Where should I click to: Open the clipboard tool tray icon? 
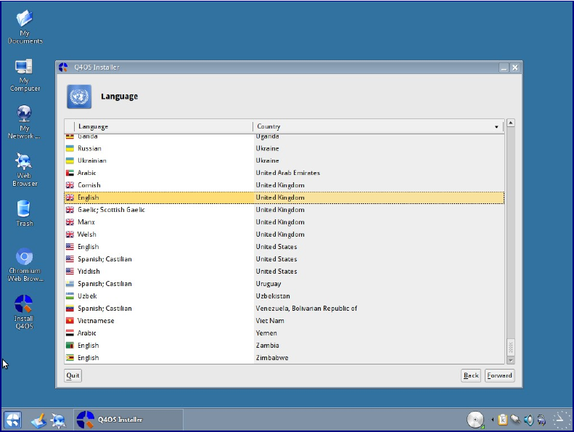coord(503,420)
